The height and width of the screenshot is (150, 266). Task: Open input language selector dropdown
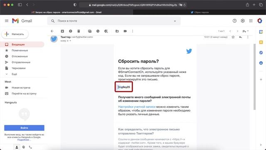point(246,31)
